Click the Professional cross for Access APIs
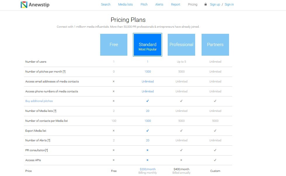The width and height of the screenshot is (286, 176). 181,160
